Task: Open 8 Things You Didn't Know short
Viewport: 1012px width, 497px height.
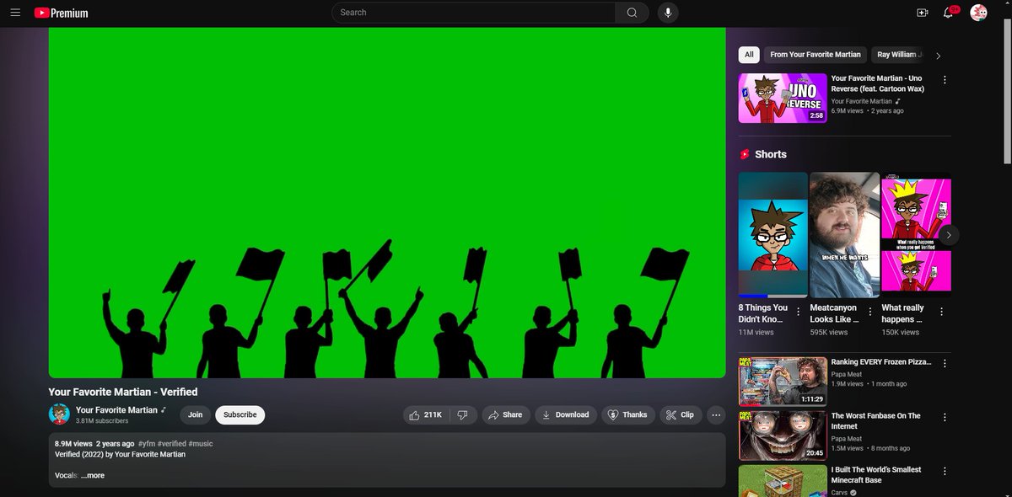Action: 772,235
